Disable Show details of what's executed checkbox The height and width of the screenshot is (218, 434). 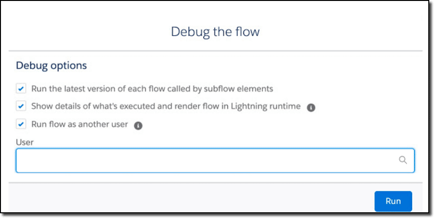tap(21, 106)
